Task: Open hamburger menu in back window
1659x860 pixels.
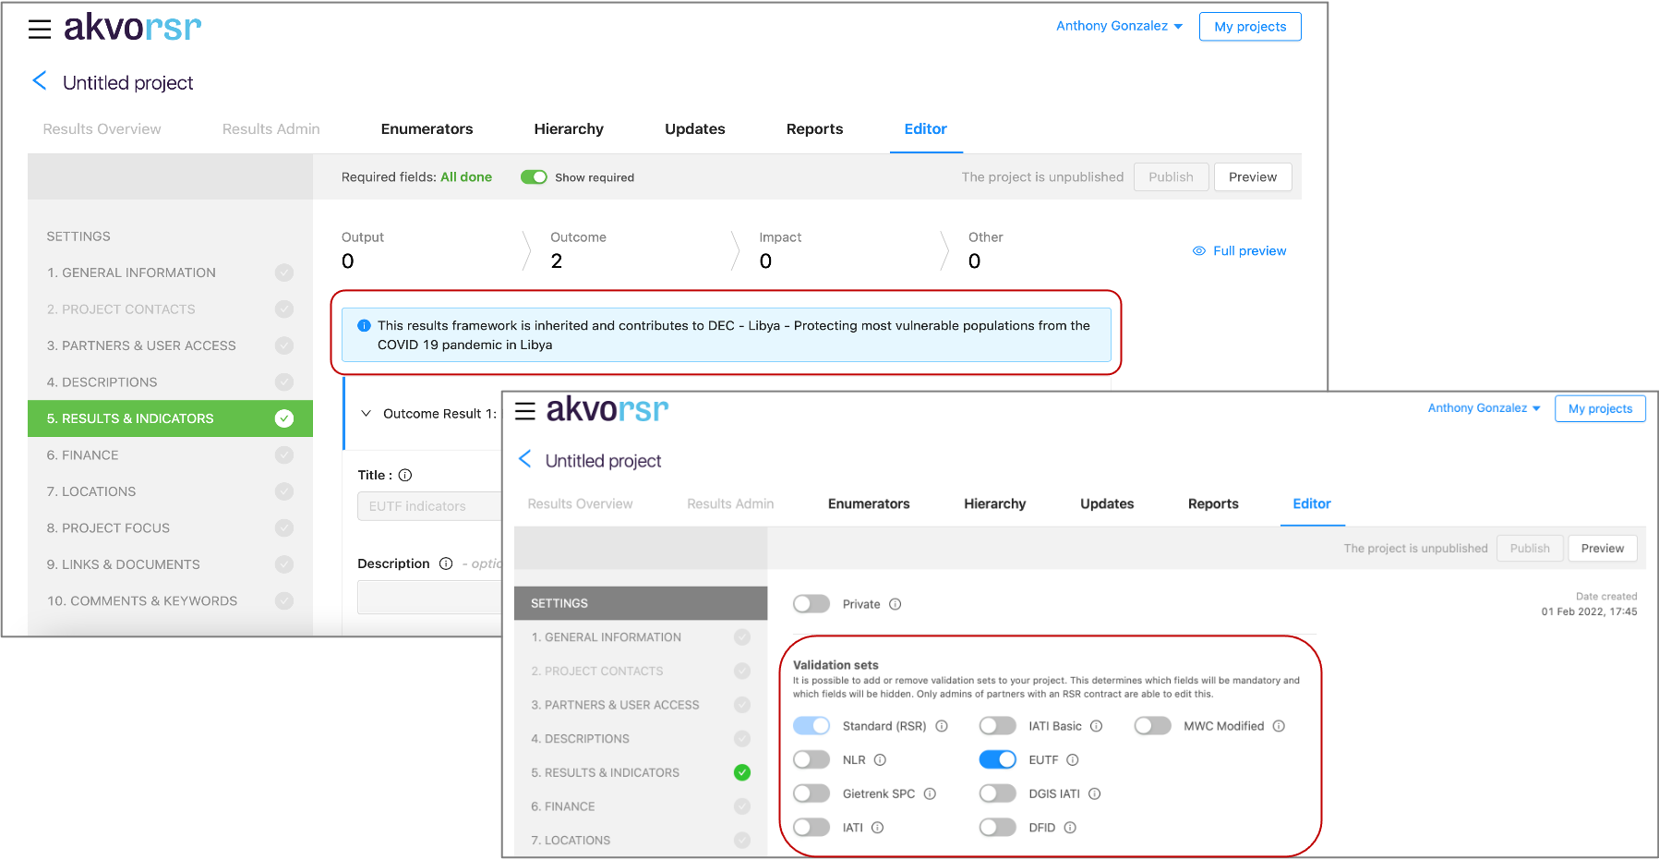Action: 40,30
